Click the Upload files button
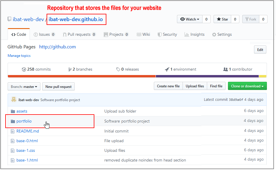The width and height of the screenshot is (276, 170). pos(195,86)
